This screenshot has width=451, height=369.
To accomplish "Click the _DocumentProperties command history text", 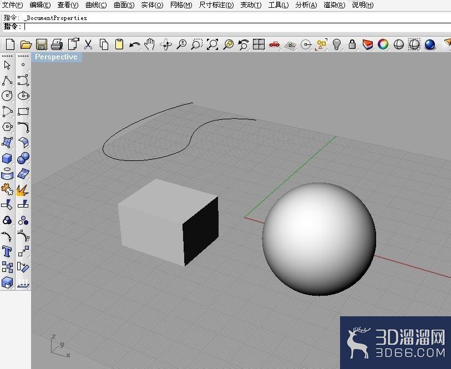I will [x=55, y=18].
